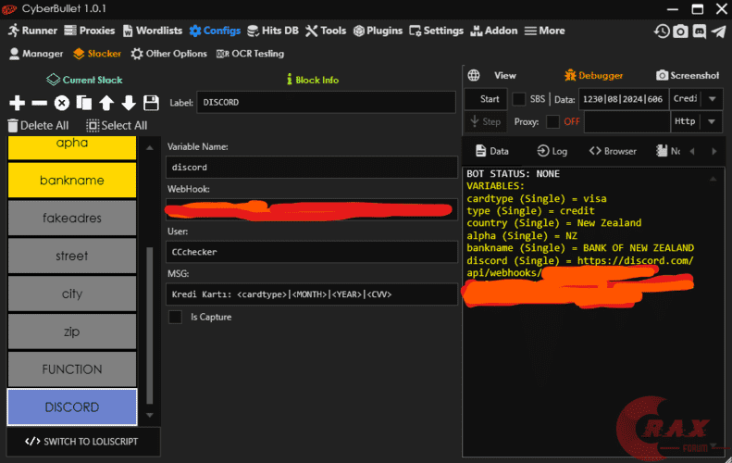This screenshot has width=732, height=463.
Task: Select the city block
Action: pyautogui.click(x=72, y=294)
